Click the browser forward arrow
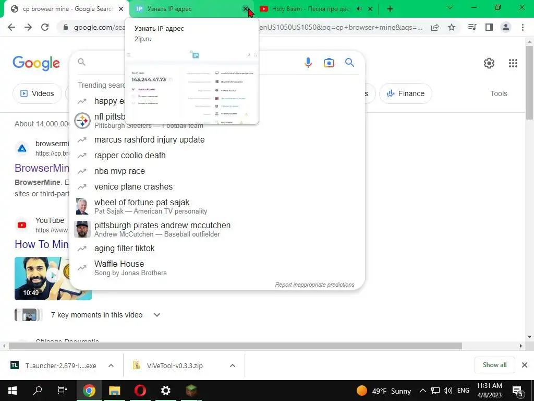Screen dimensions: 534x401 tap(28, 27)
